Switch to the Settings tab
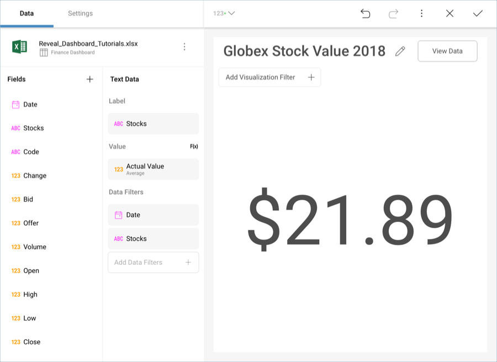Viewport: 497px width, 362px height. tap(80, 13)
